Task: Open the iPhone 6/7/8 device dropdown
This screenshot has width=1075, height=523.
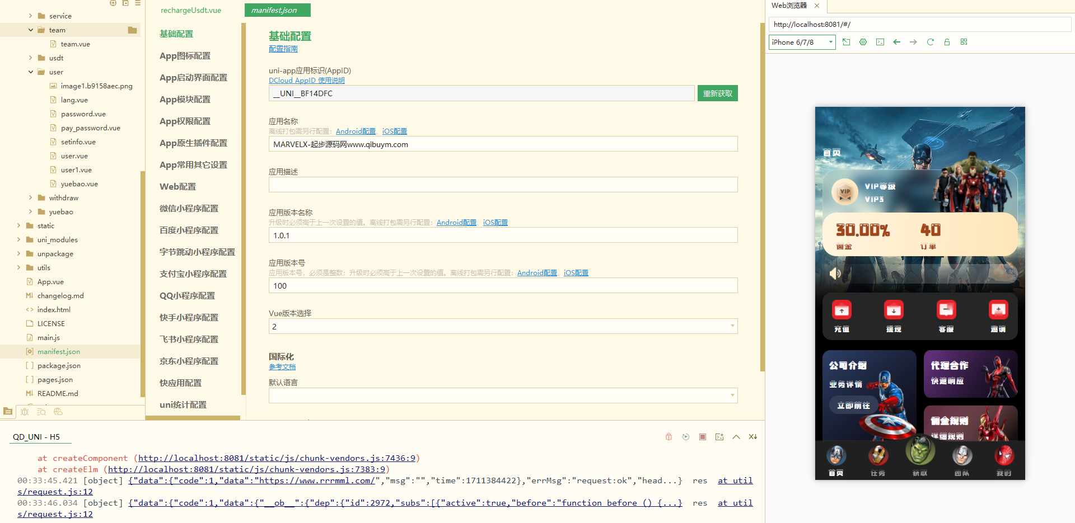Action: [x=802, y=42]
